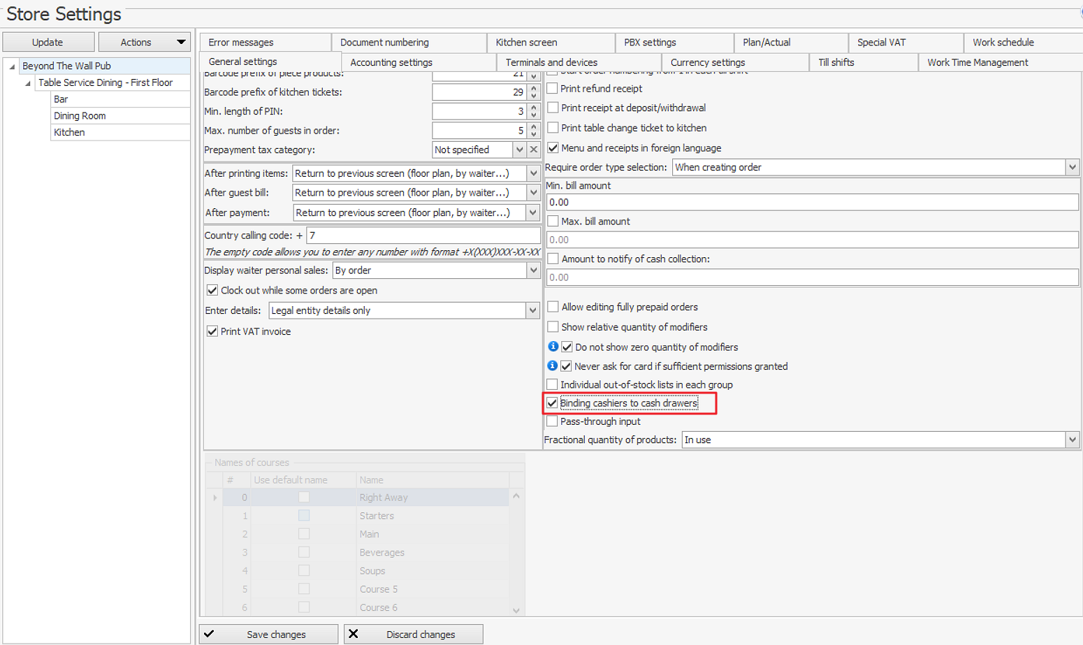Click info icon beside Never ask for card
This screenshot has height=645, width=1083.
[552, 365]
